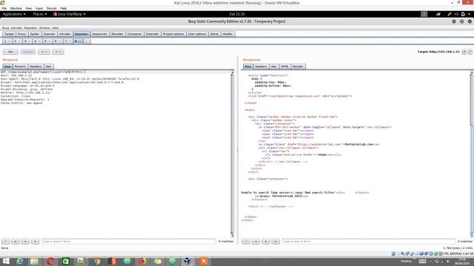The image size is (474, 266).
Task: Open Chrome from taskbar
Action: [x=97, y=261]
